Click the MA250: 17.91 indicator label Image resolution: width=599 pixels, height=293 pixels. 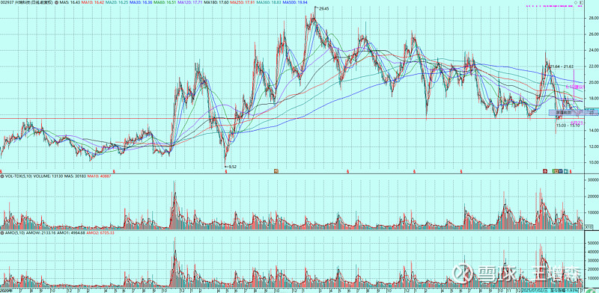(243, 2)
